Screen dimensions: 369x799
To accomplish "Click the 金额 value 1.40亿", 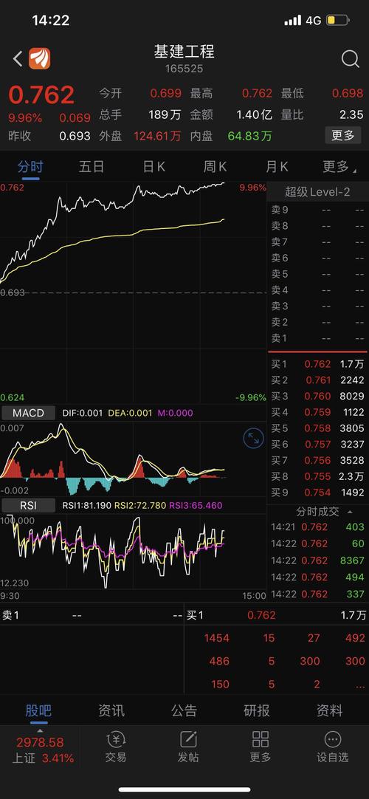I will [x=254, y=114].
